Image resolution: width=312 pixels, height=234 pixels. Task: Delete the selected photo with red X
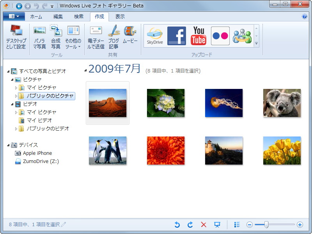204,225
